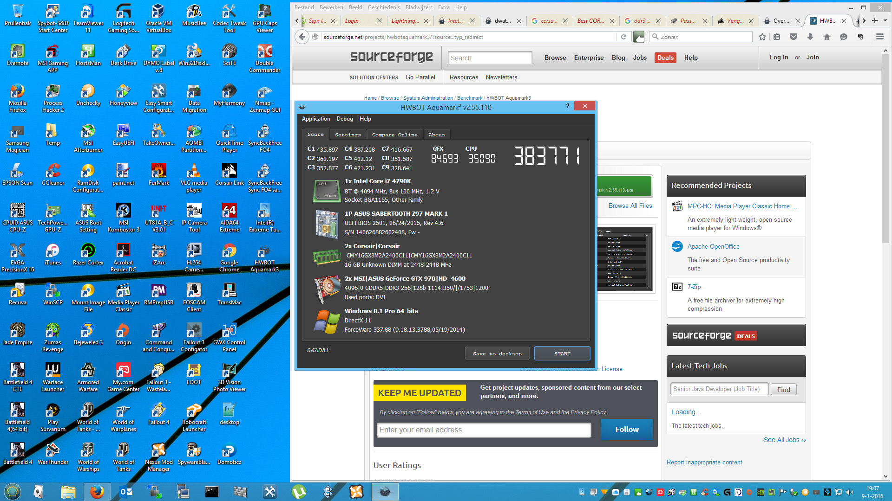Launch Fallout 4 desktop shortcut
Viewport: 892px width, 501px height.
click(158, 414)
